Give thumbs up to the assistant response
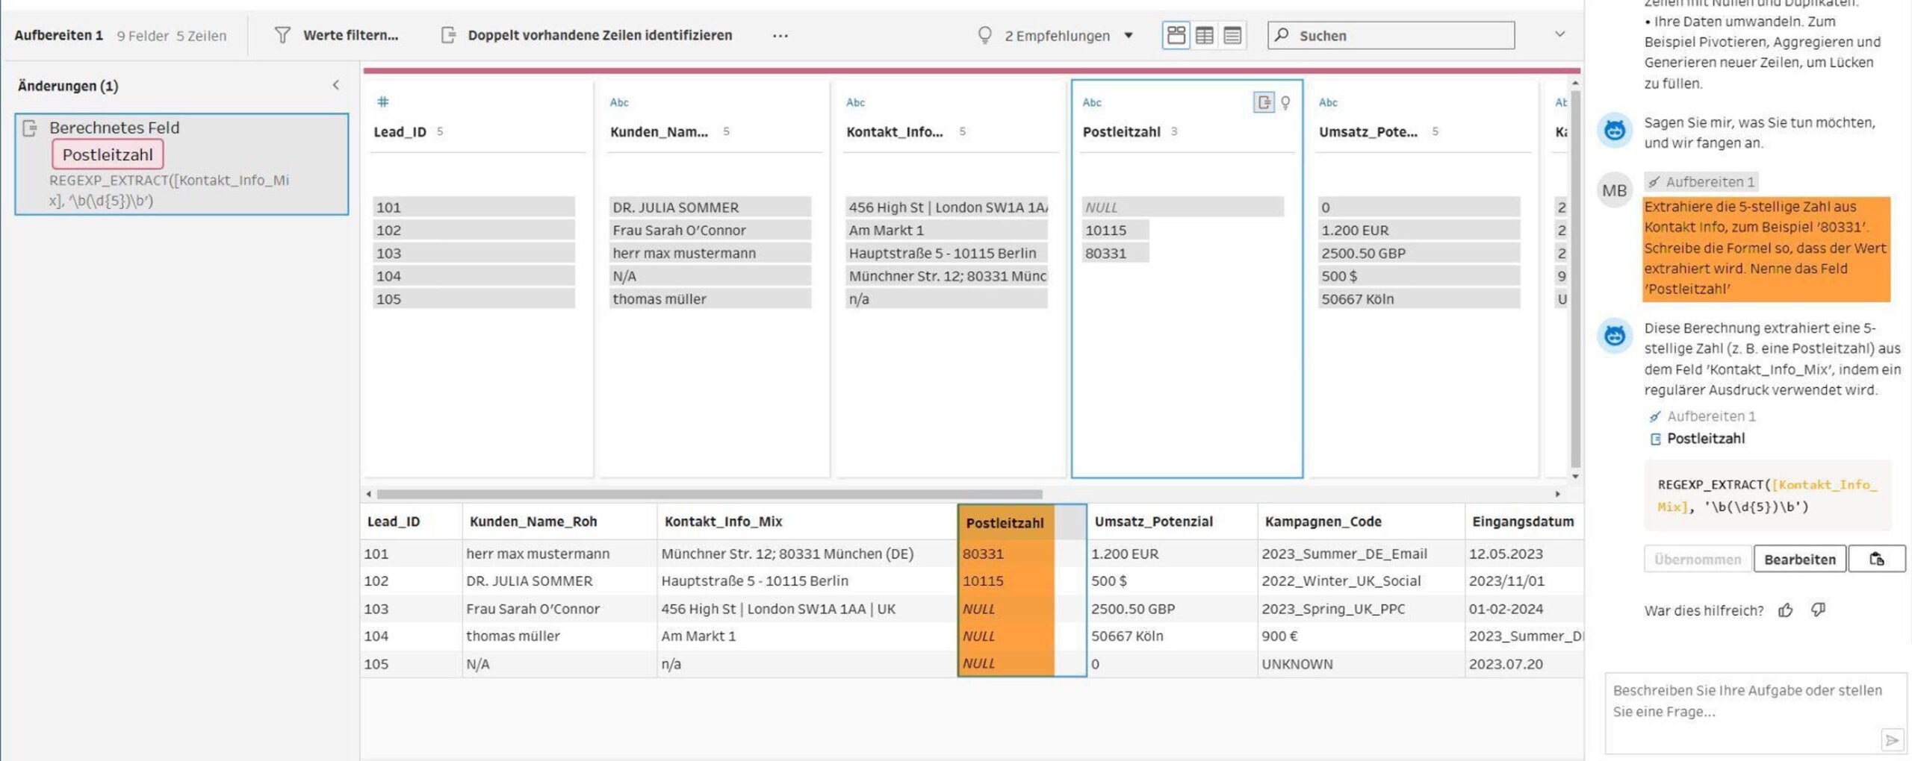1912x761 pixels. click(1786, 610)
